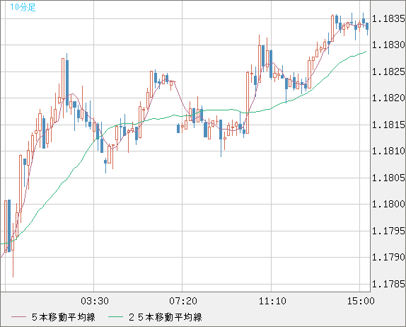Click the 11:10 time axis label
406x327 pixels.
pos(272,301)
